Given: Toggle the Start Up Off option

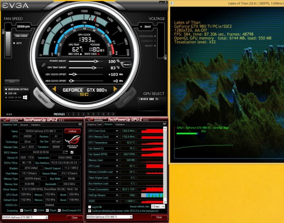Looking at the screenshot, I should pyautogui.click(x=6, y=97).
